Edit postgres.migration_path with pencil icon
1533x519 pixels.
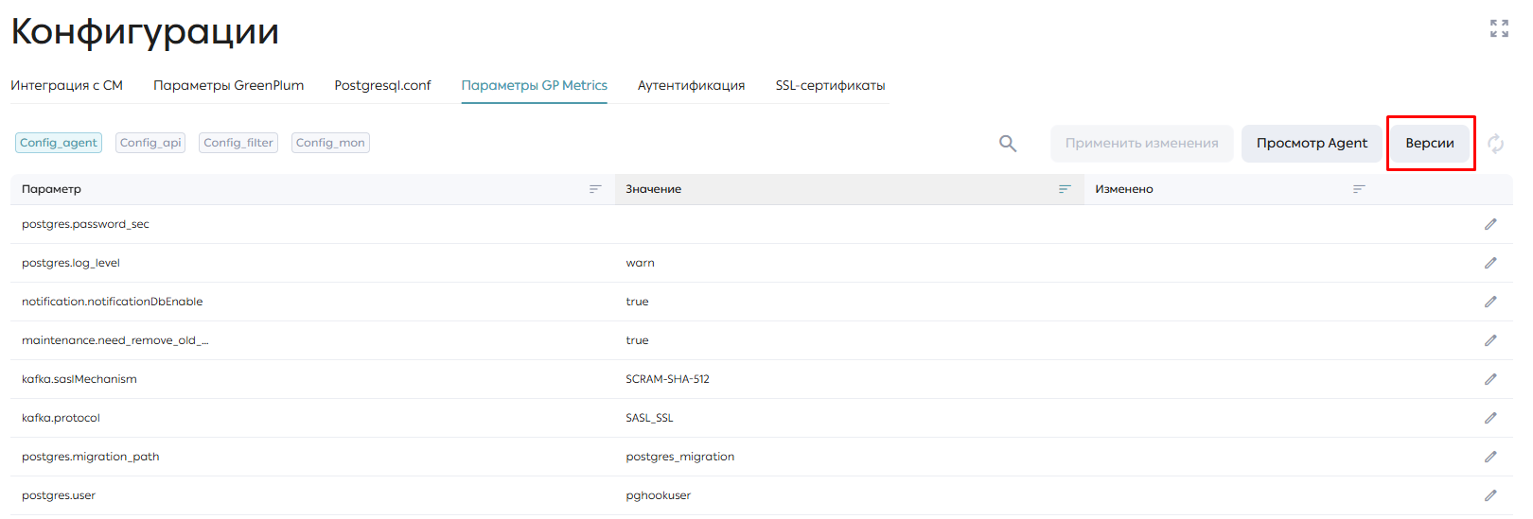(x=1490, y=457)
